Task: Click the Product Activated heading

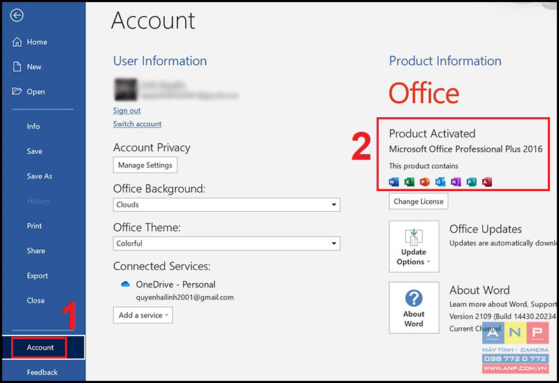Action: tap(432, 133)
